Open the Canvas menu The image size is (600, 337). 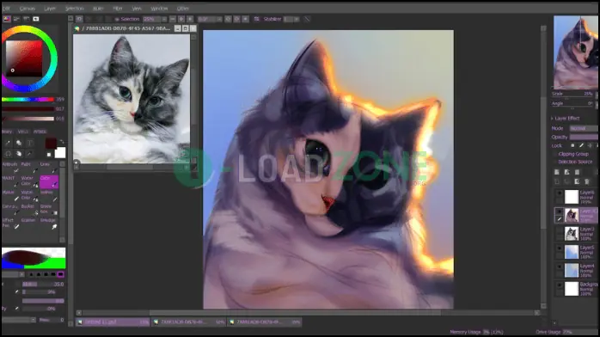[28, 8]
